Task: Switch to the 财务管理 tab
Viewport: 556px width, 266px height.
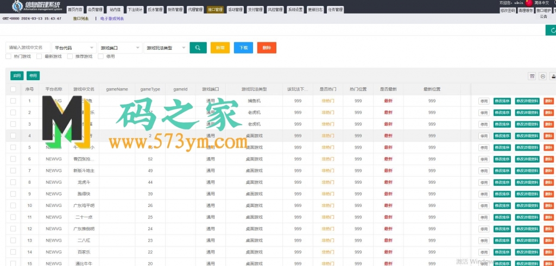Action: pyautogui.click(x=175, y=10)
